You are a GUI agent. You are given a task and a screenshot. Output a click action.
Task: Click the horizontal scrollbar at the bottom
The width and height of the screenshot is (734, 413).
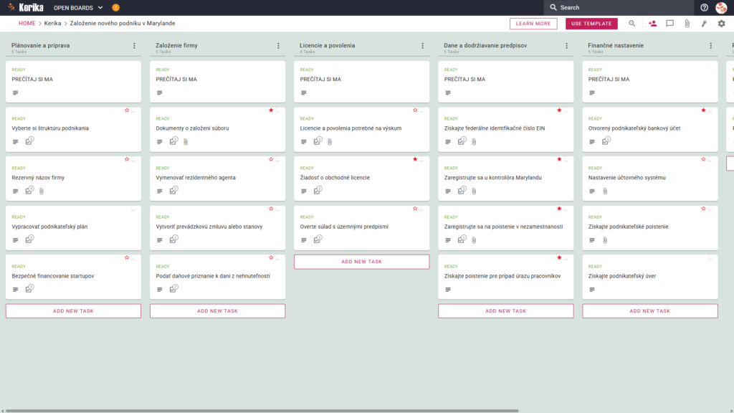(262, 411)
